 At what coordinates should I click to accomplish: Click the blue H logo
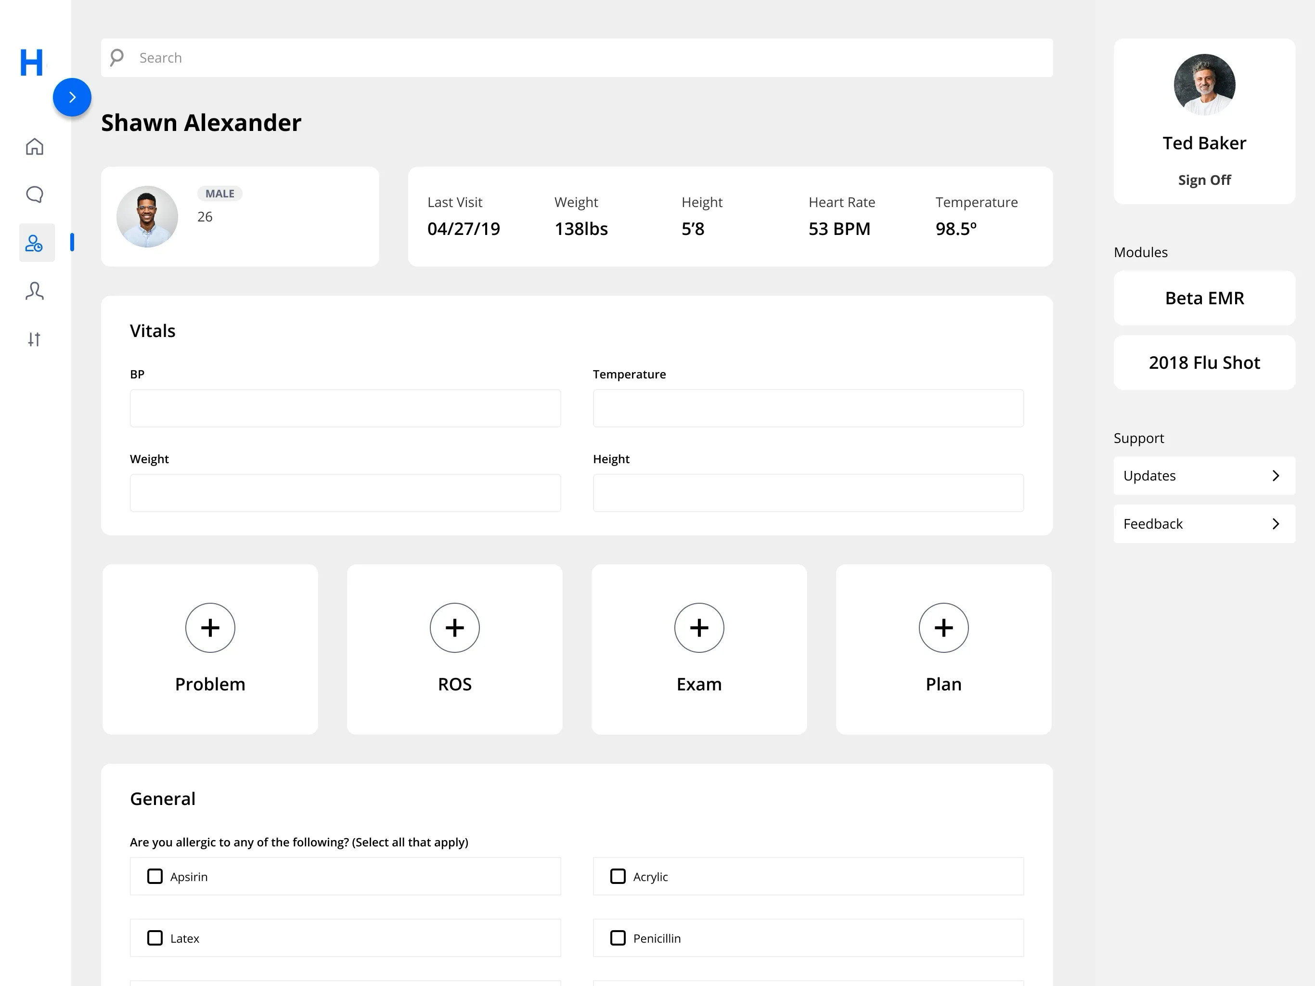pos(31,63)
